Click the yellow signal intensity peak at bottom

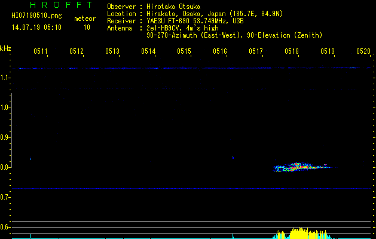[x=299, y=233]
